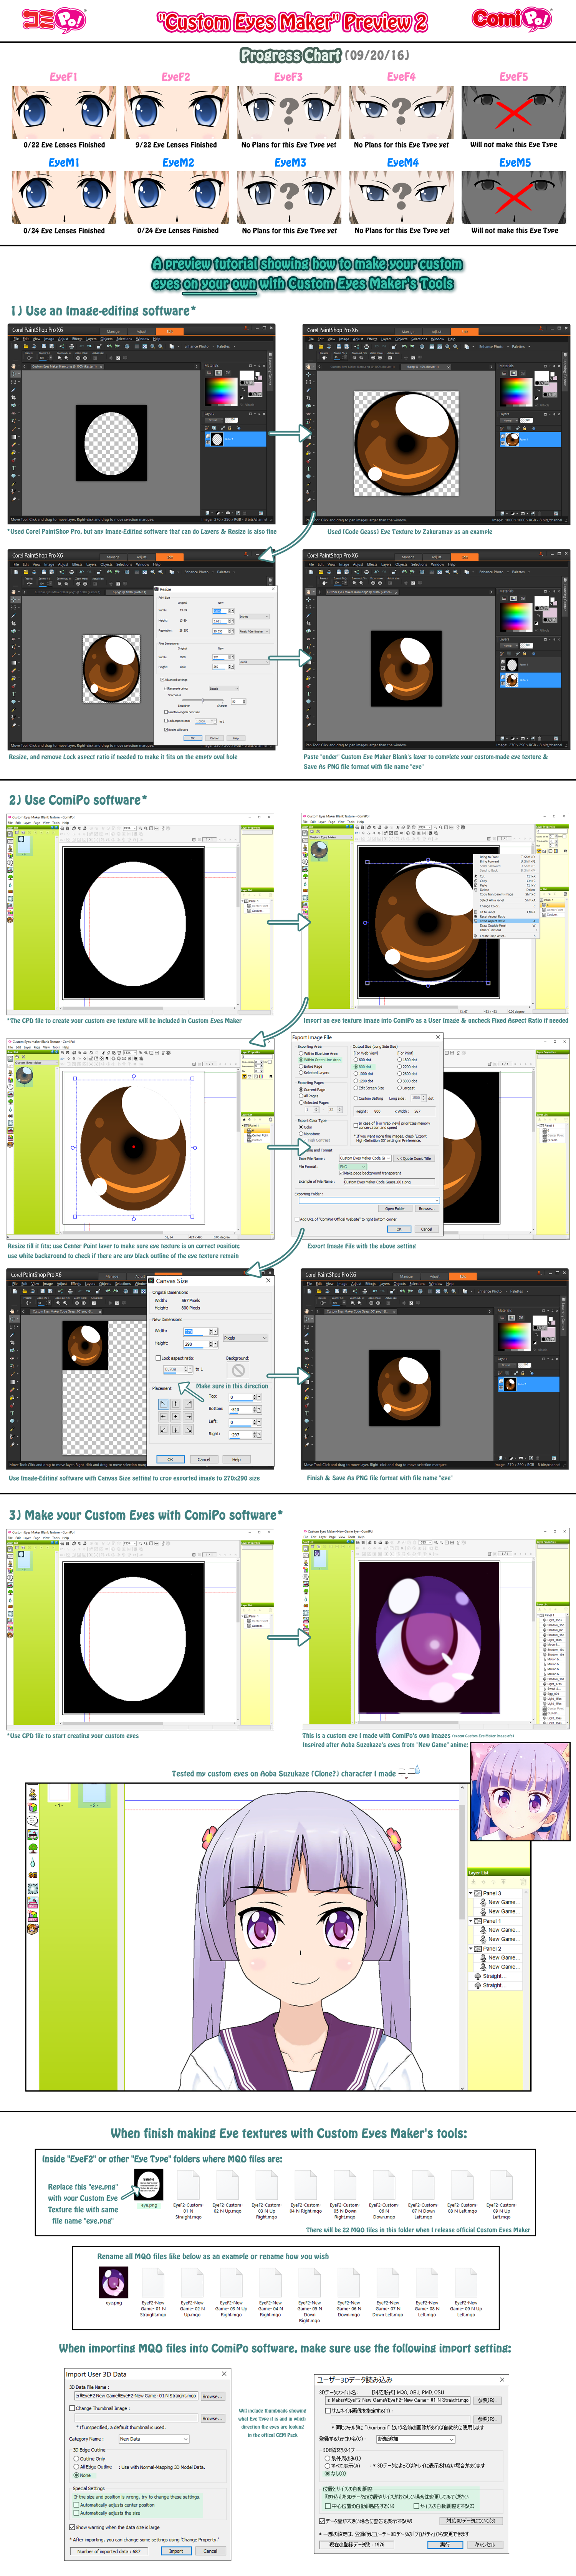Select the None 3D edge outline option
576x2576 pixels.
click(x=76, y=2475)
